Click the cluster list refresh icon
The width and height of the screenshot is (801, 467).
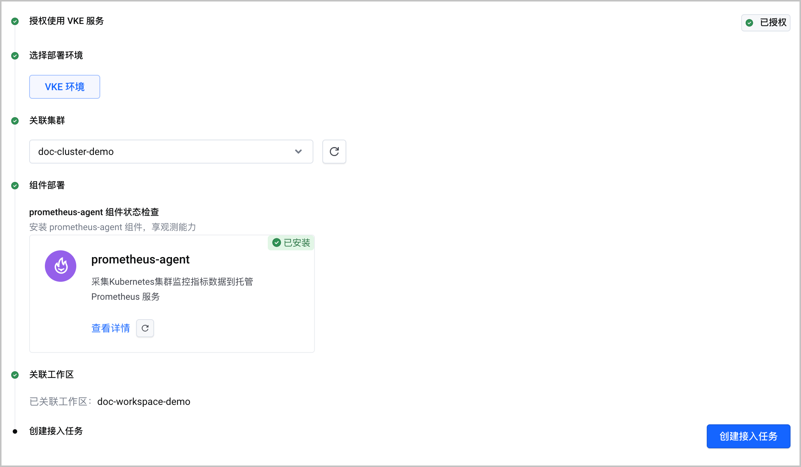pos(334,152)
